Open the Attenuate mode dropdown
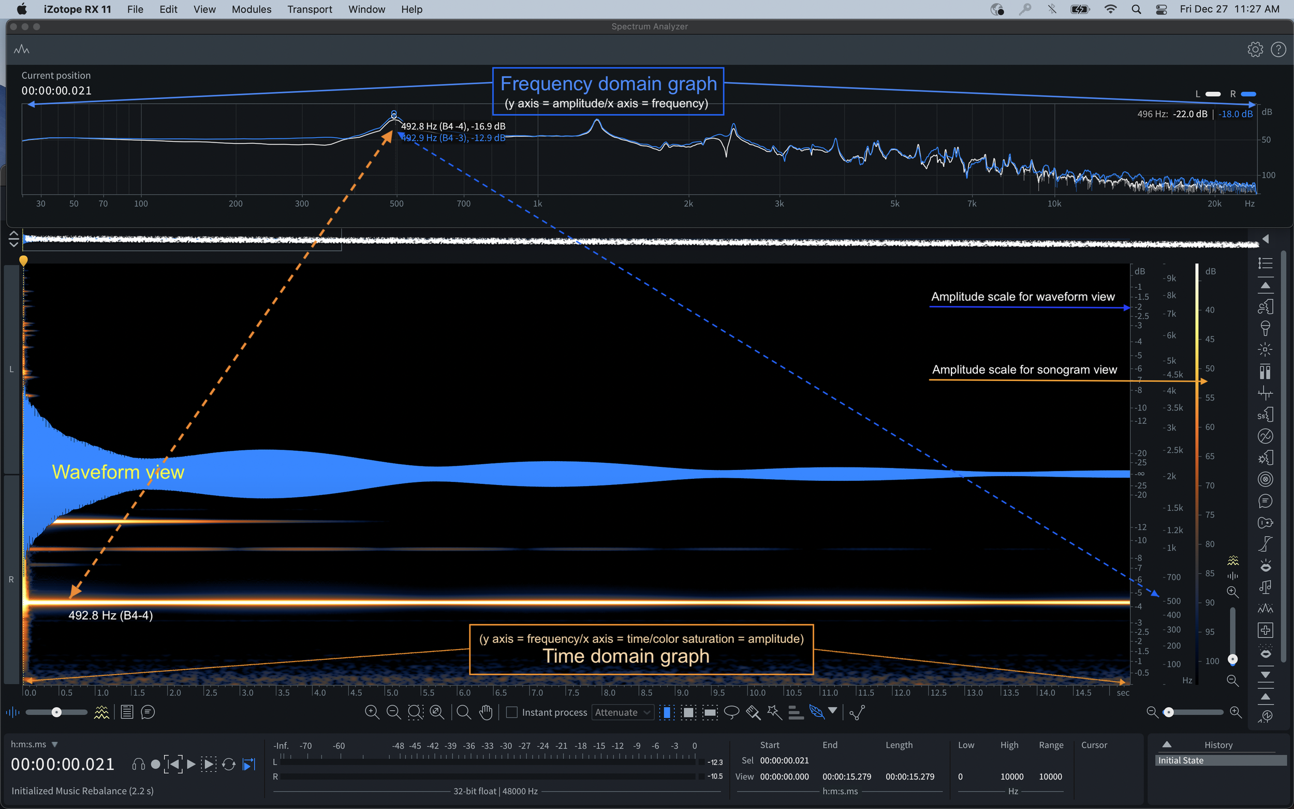 coord(623,712)
